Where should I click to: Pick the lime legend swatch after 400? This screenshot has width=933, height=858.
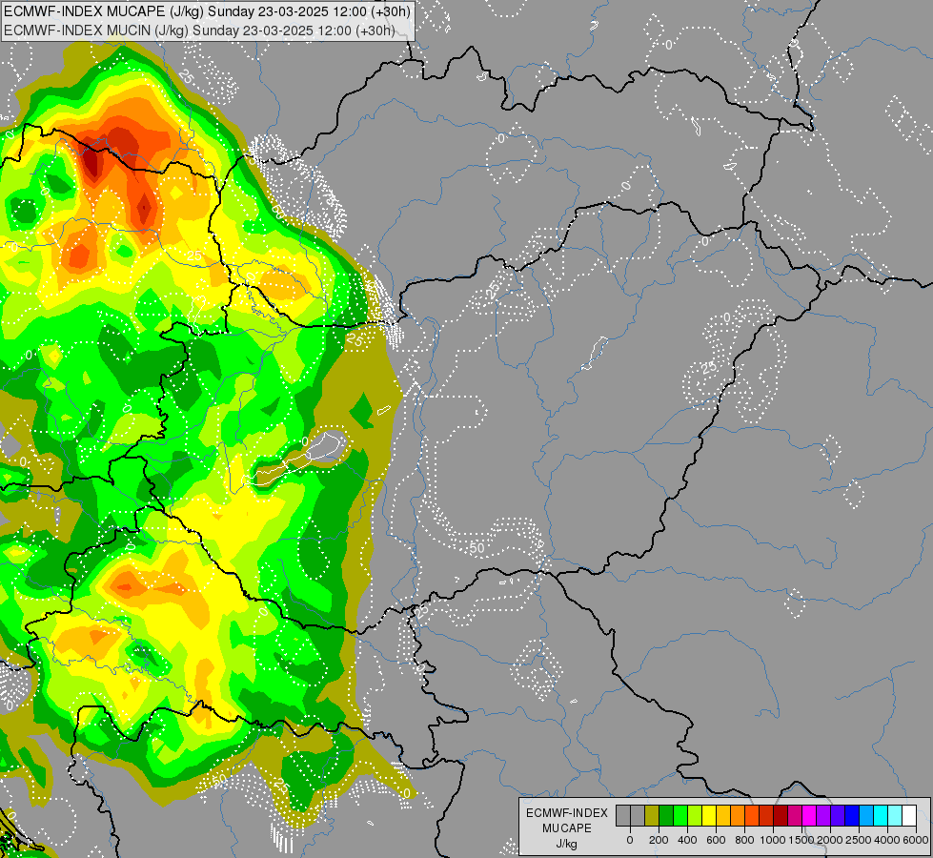(695, 815)
